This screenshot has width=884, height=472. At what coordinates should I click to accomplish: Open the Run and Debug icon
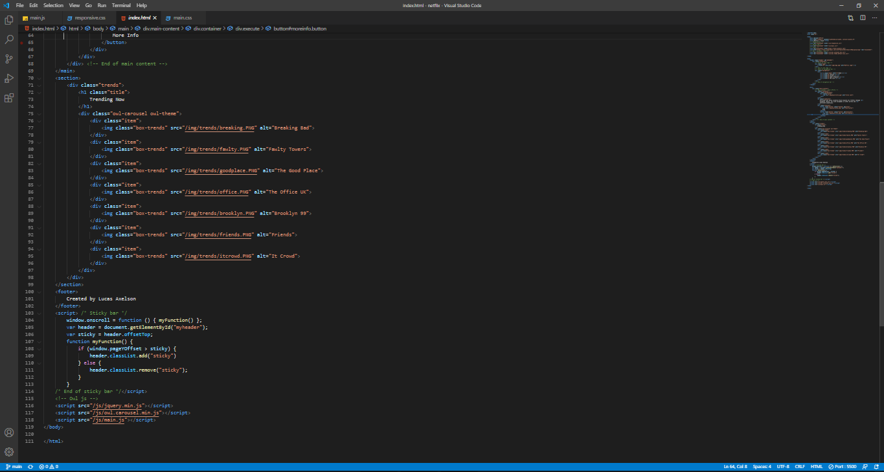pyautogui.click(x=8, y=78)
